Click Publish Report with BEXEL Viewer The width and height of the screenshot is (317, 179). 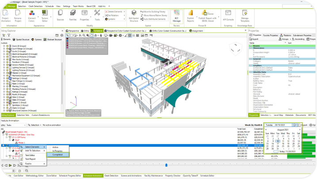click(207, 16)
